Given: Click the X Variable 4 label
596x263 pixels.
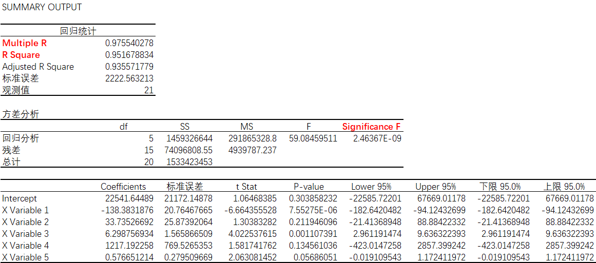Looking at the screenshot, I should [26, 245].
